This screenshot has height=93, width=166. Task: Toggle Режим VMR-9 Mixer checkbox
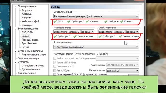click(x=55, y=63)
